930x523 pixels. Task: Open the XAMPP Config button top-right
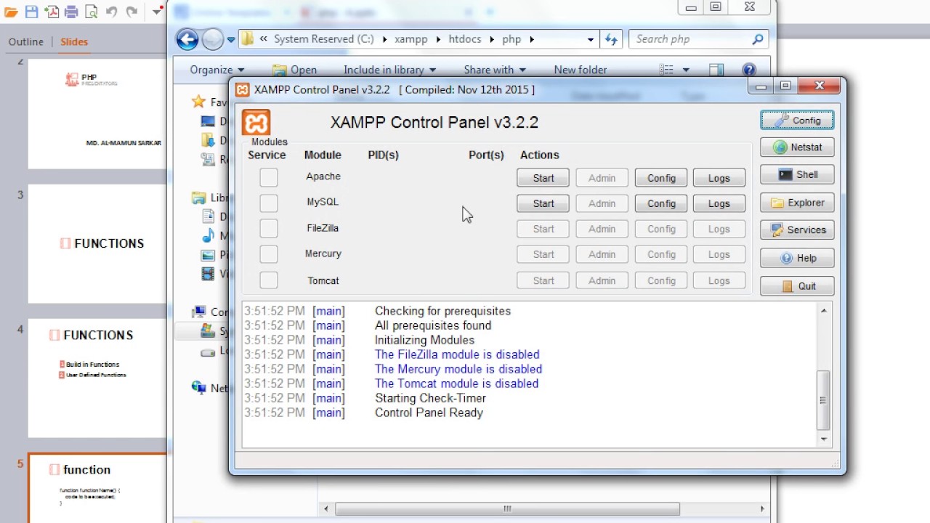click(x=797, y=121)
